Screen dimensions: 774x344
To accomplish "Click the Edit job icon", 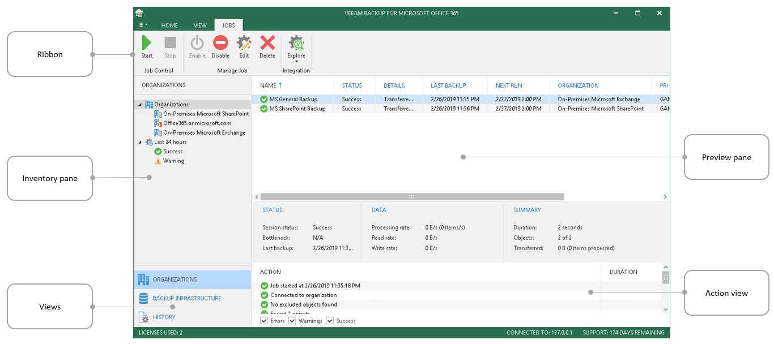I will pyautogui.click(x=244, y=44).
